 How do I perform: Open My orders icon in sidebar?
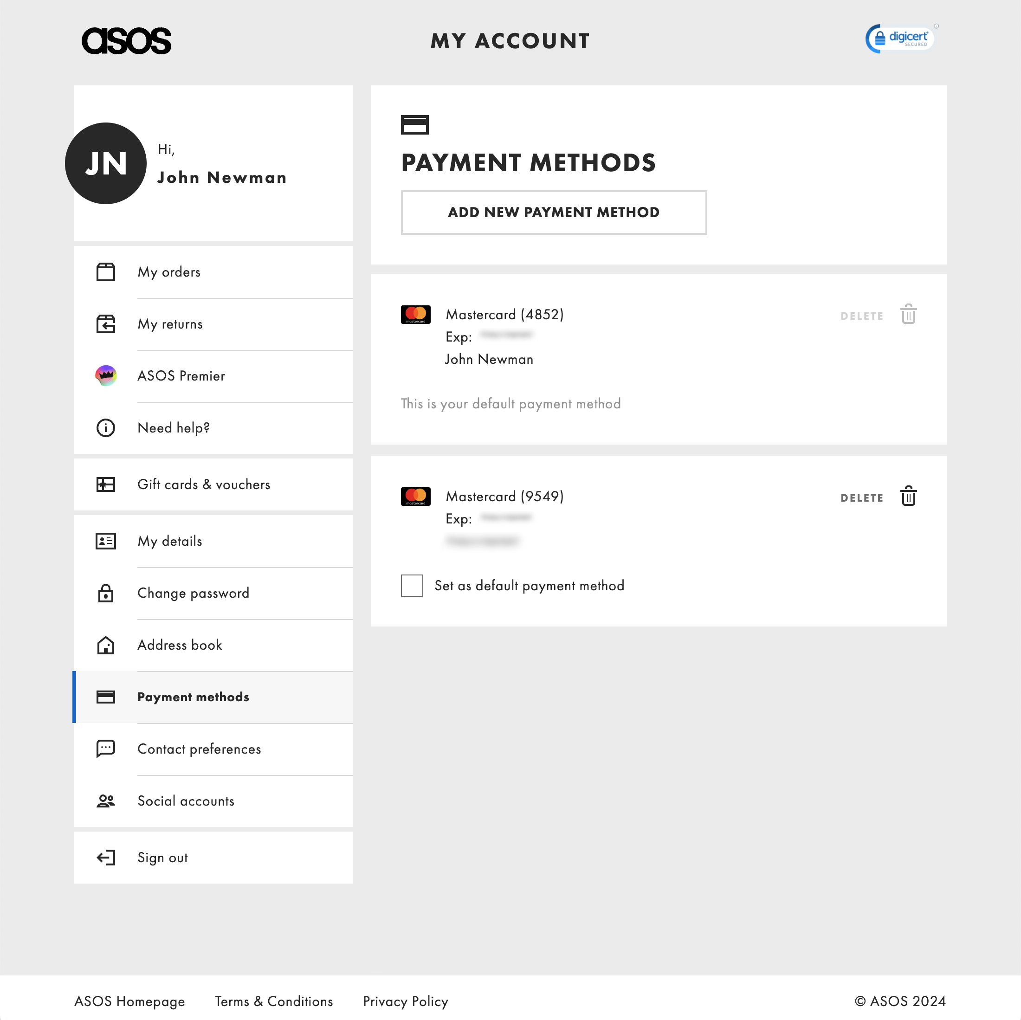click(105, 271)
